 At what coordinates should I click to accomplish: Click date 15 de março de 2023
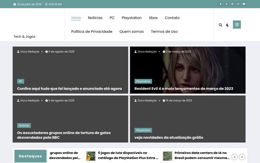point(177,101)
